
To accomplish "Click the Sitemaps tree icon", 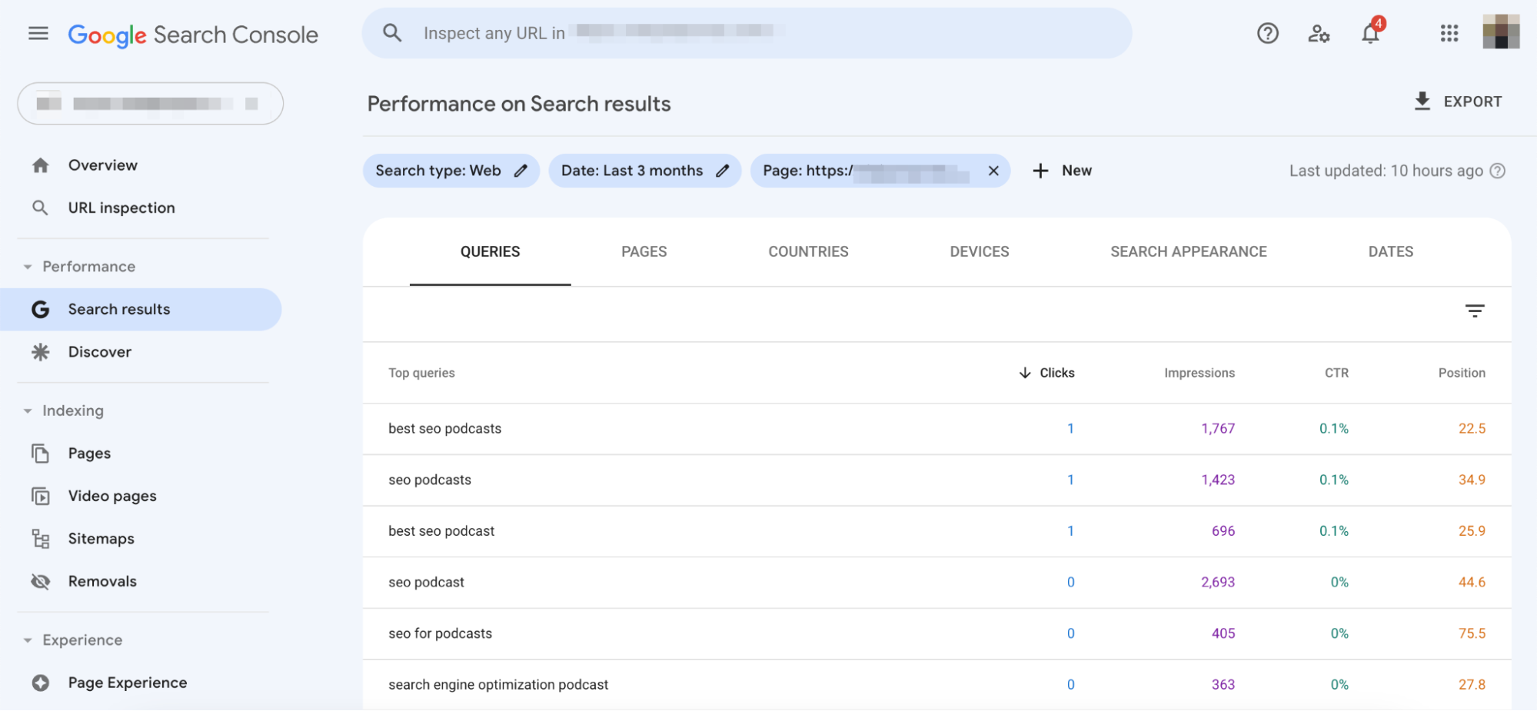I will coord(40,539).
